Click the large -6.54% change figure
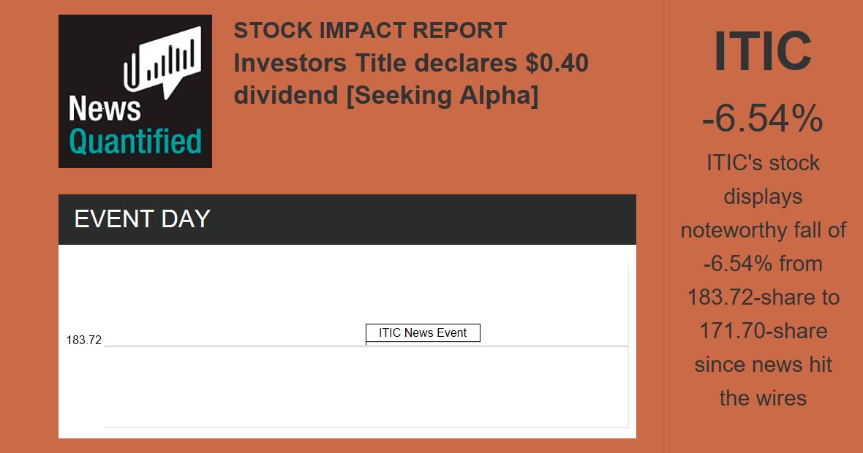This screenshot has width=863, height=453. pos(763,119)
